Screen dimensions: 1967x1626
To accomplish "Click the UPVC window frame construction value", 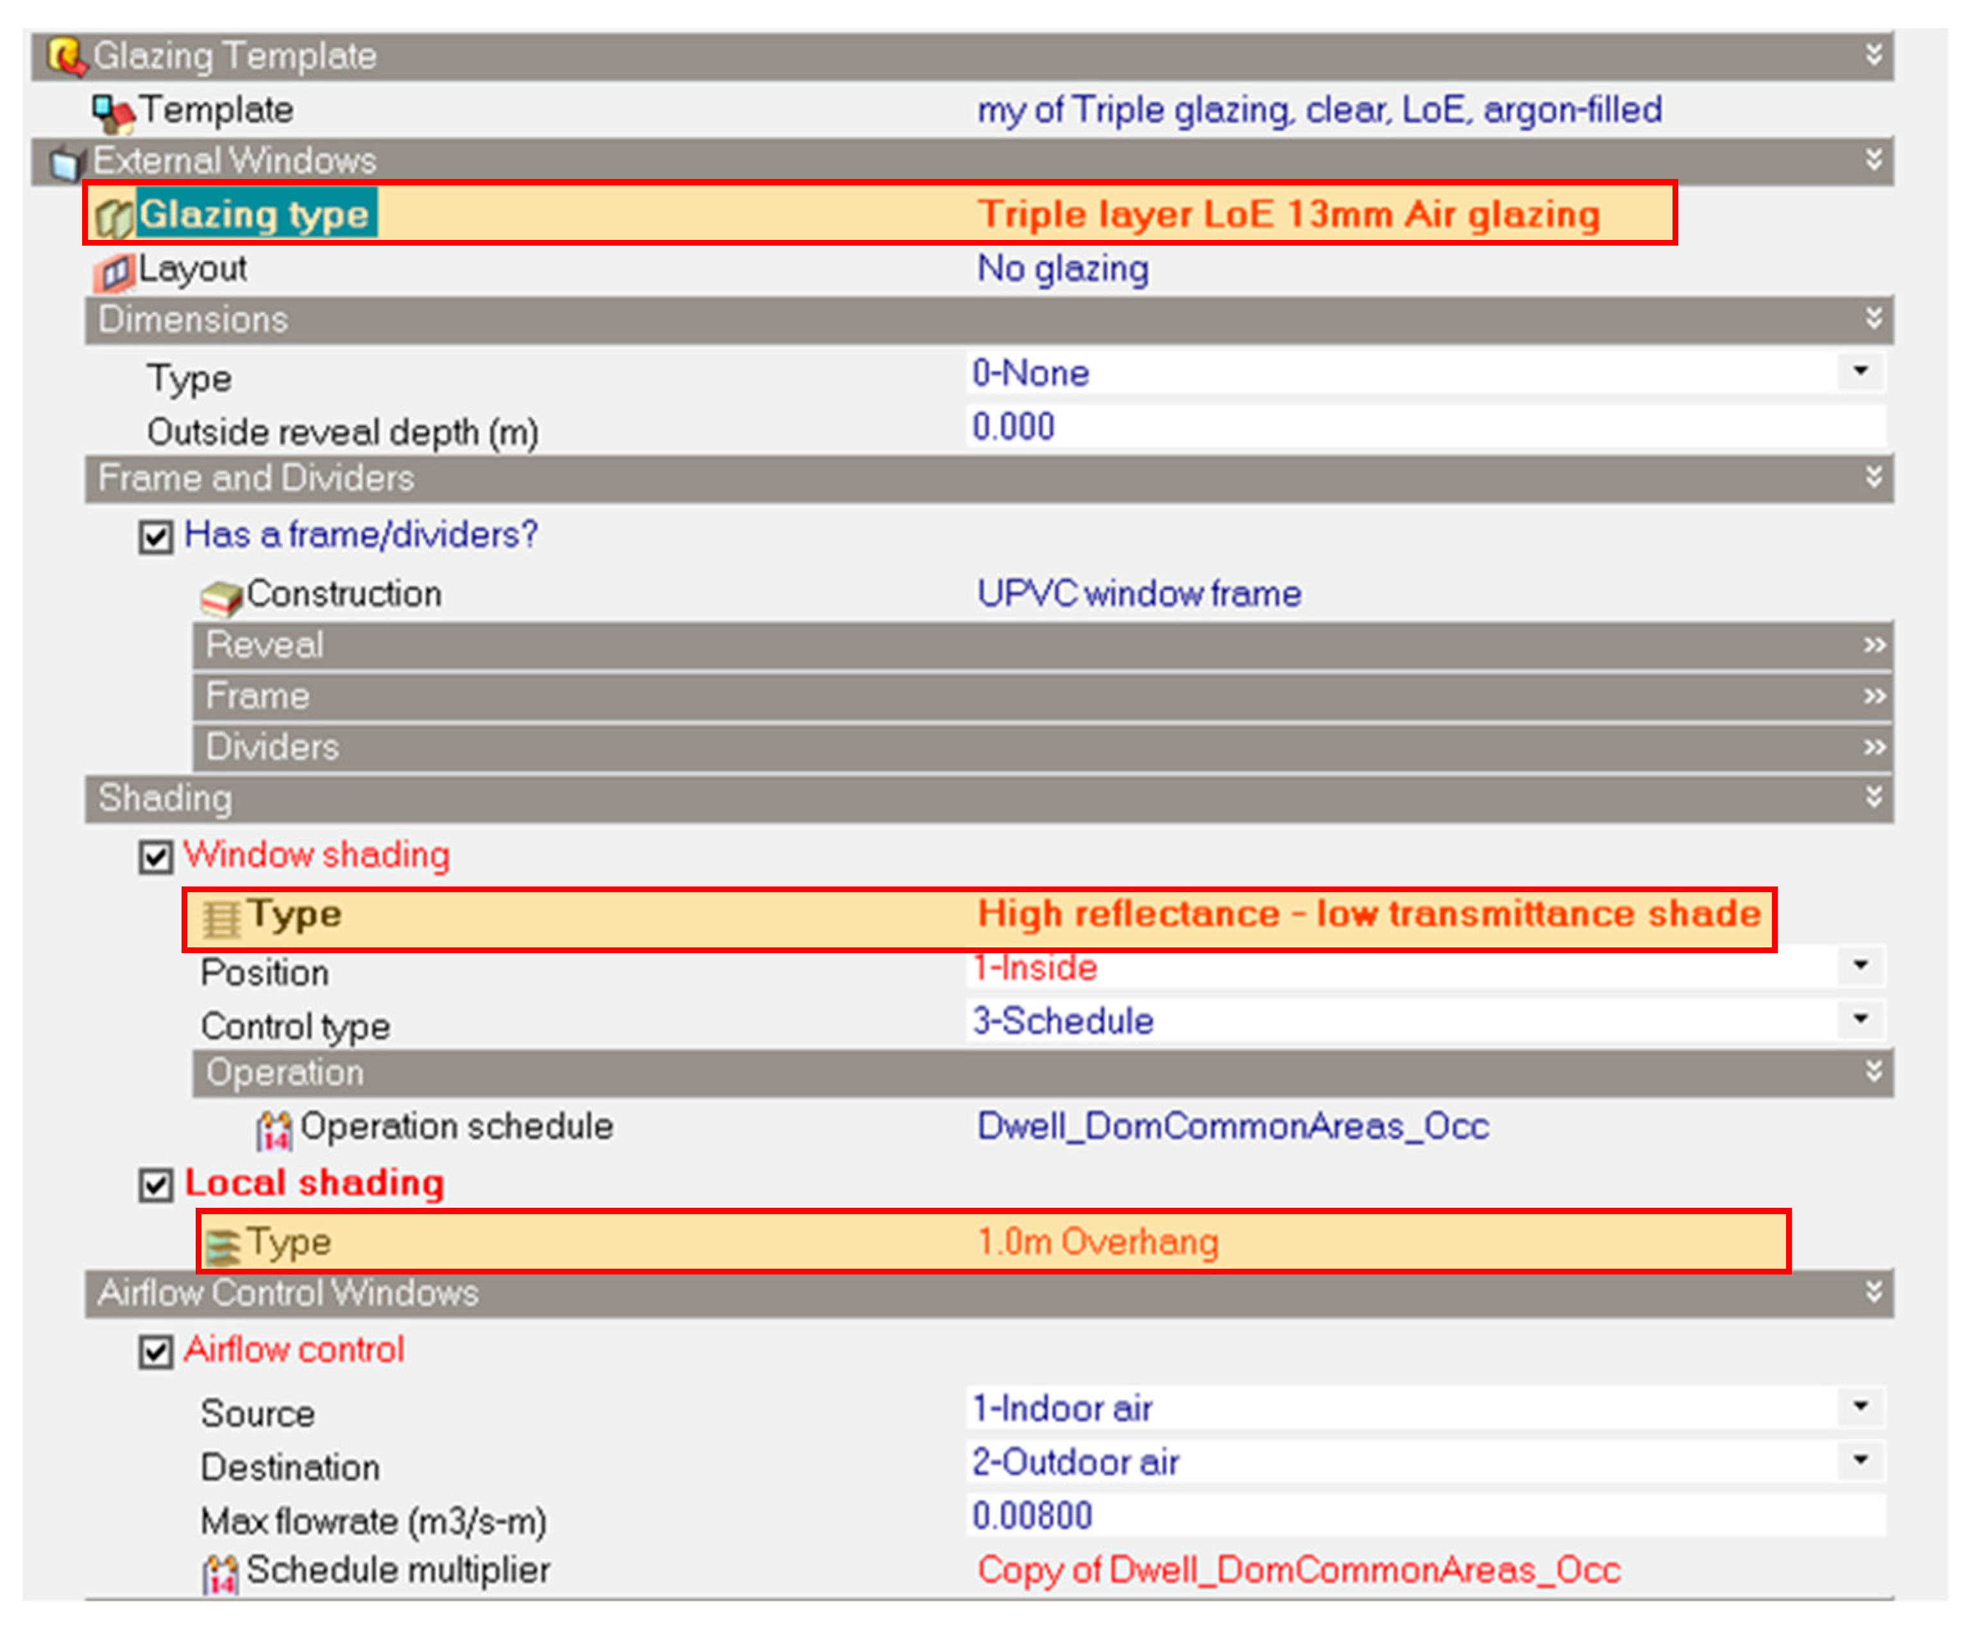I will [x=1139, y=594].
